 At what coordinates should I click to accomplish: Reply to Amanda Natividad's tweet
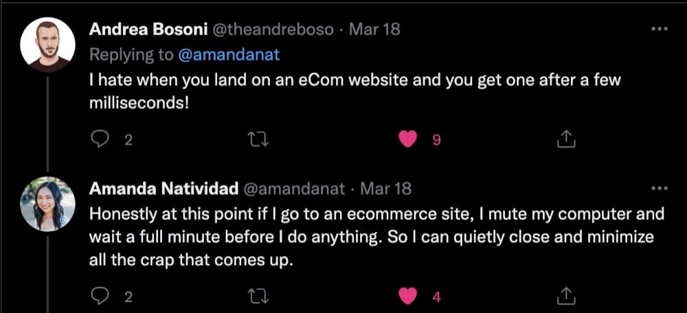(x=100, y=297)
